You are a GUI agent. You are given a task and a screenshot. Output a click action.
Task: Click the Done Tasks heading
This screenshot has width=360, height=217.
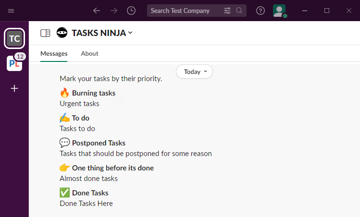90,193
